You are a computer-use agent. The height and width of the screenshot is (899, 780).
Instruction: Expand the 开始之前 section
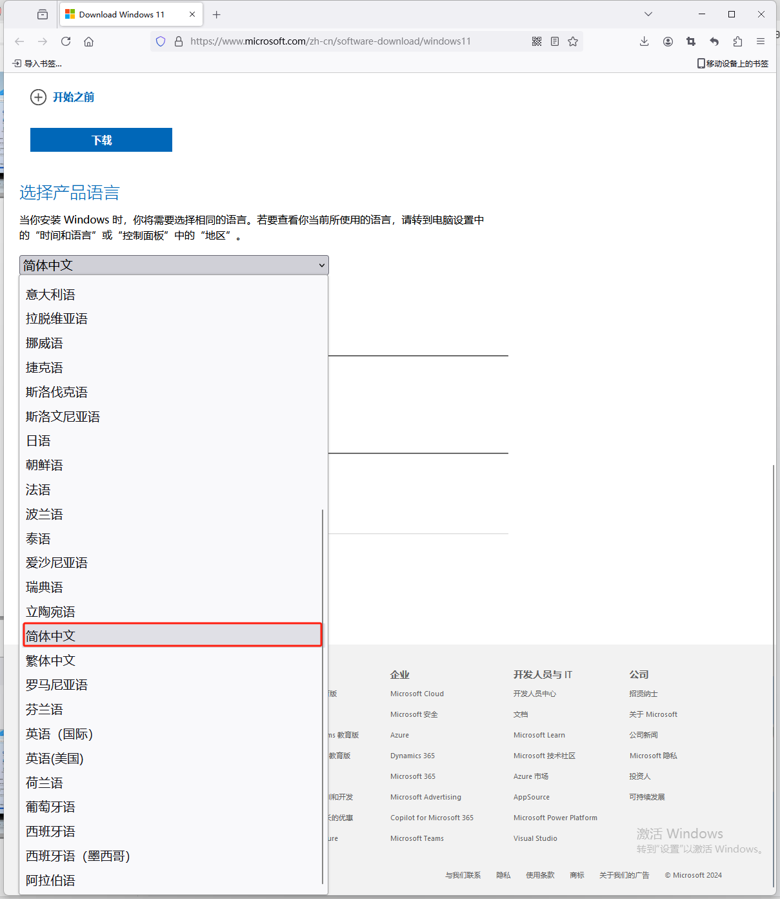62,97
